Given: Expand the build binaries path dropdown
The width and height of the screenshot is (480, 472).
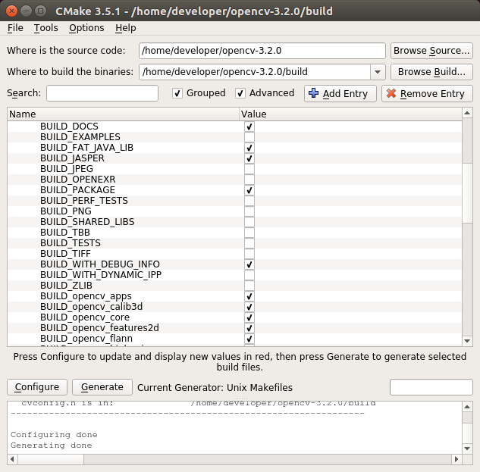Looking at the screenshot, I should click(378, 72).
